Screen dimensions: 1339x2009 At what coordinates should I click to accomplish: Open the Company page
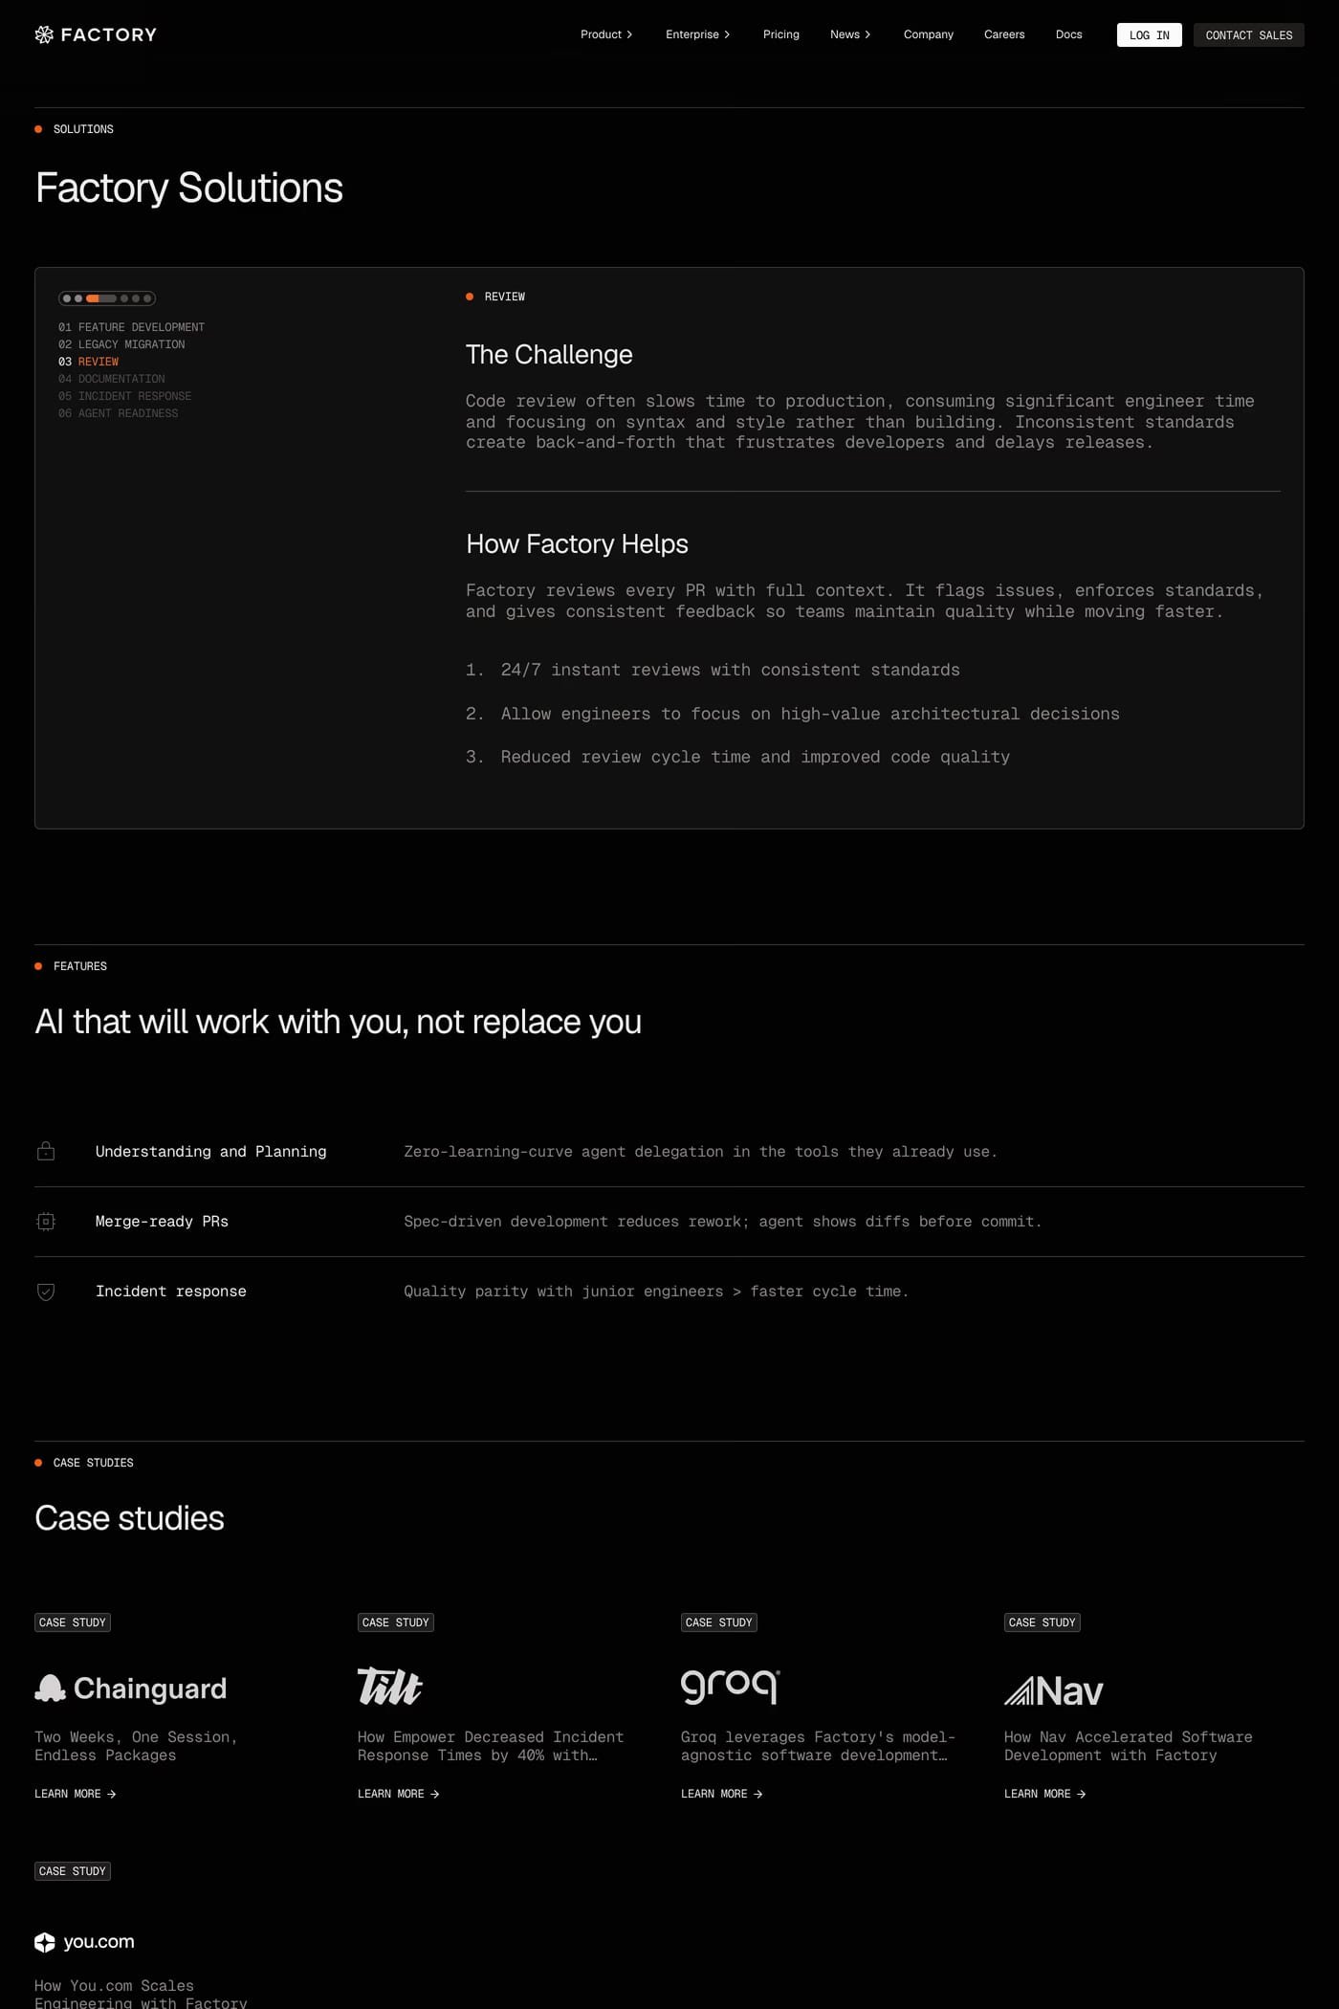tap(929, 34)
